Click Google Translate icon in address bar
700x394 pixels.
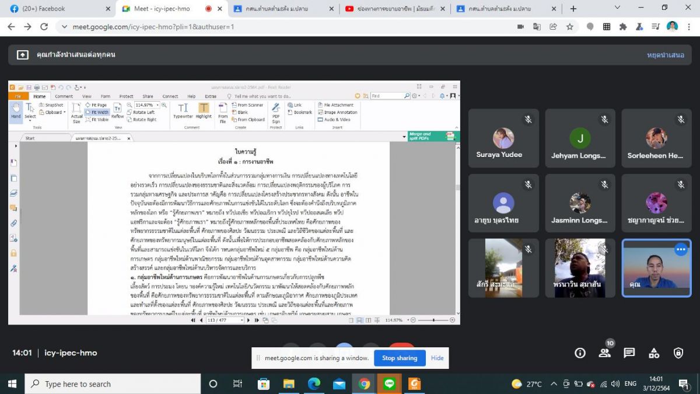(537, 27)
